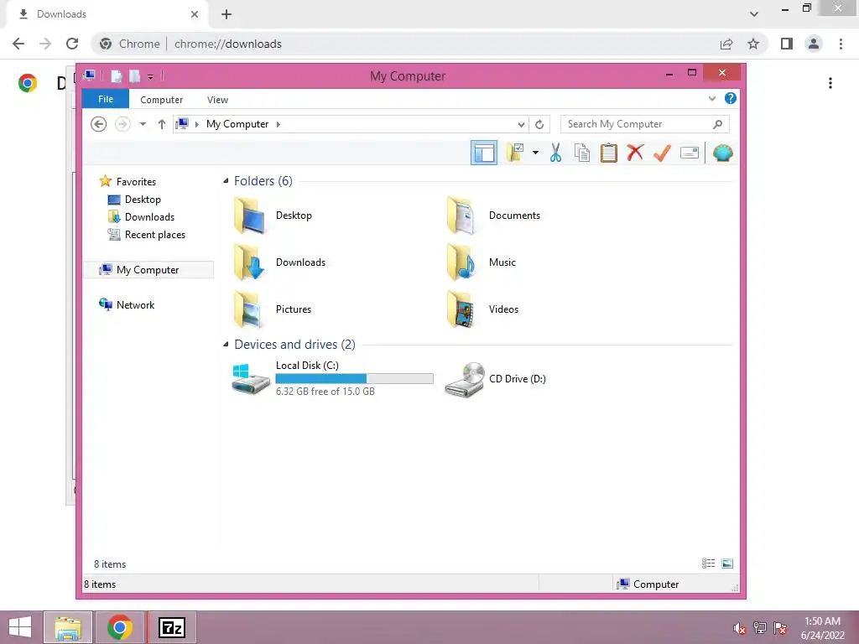Click the Copy documents icon
The image size is (859, 644).
pos(582,153)
